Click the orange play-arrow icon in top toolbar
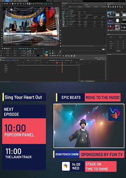126x178 pixels. 51,4
